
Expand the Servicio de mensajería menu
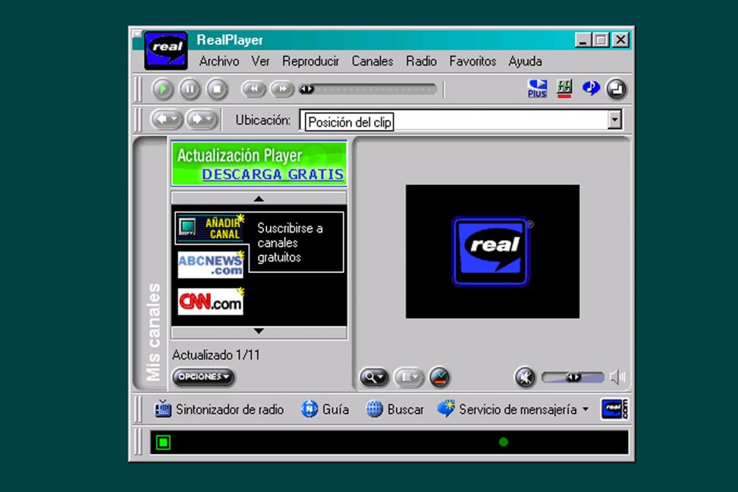pos(585,410)
